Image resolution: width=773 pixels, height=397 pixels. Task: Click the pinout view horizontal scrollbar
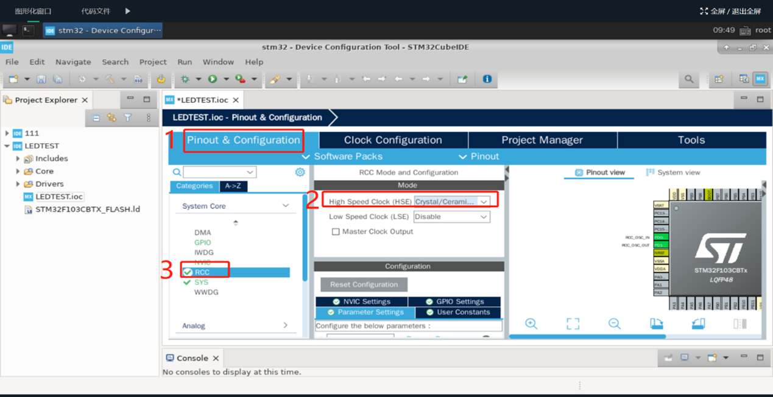point(588,336)
